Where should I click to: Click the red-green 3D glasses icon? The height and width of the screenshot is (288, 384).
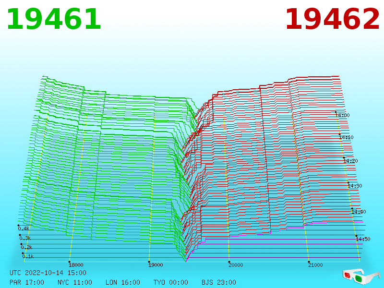click(x=361, y=276)
